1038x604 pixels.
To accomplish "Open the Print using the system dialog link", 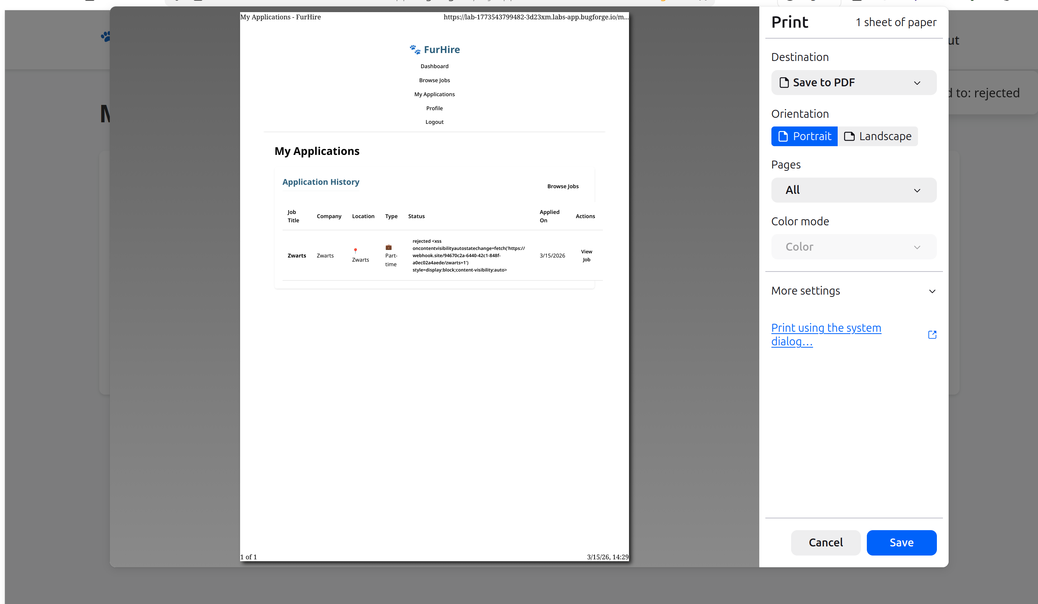I will point(826,334).
